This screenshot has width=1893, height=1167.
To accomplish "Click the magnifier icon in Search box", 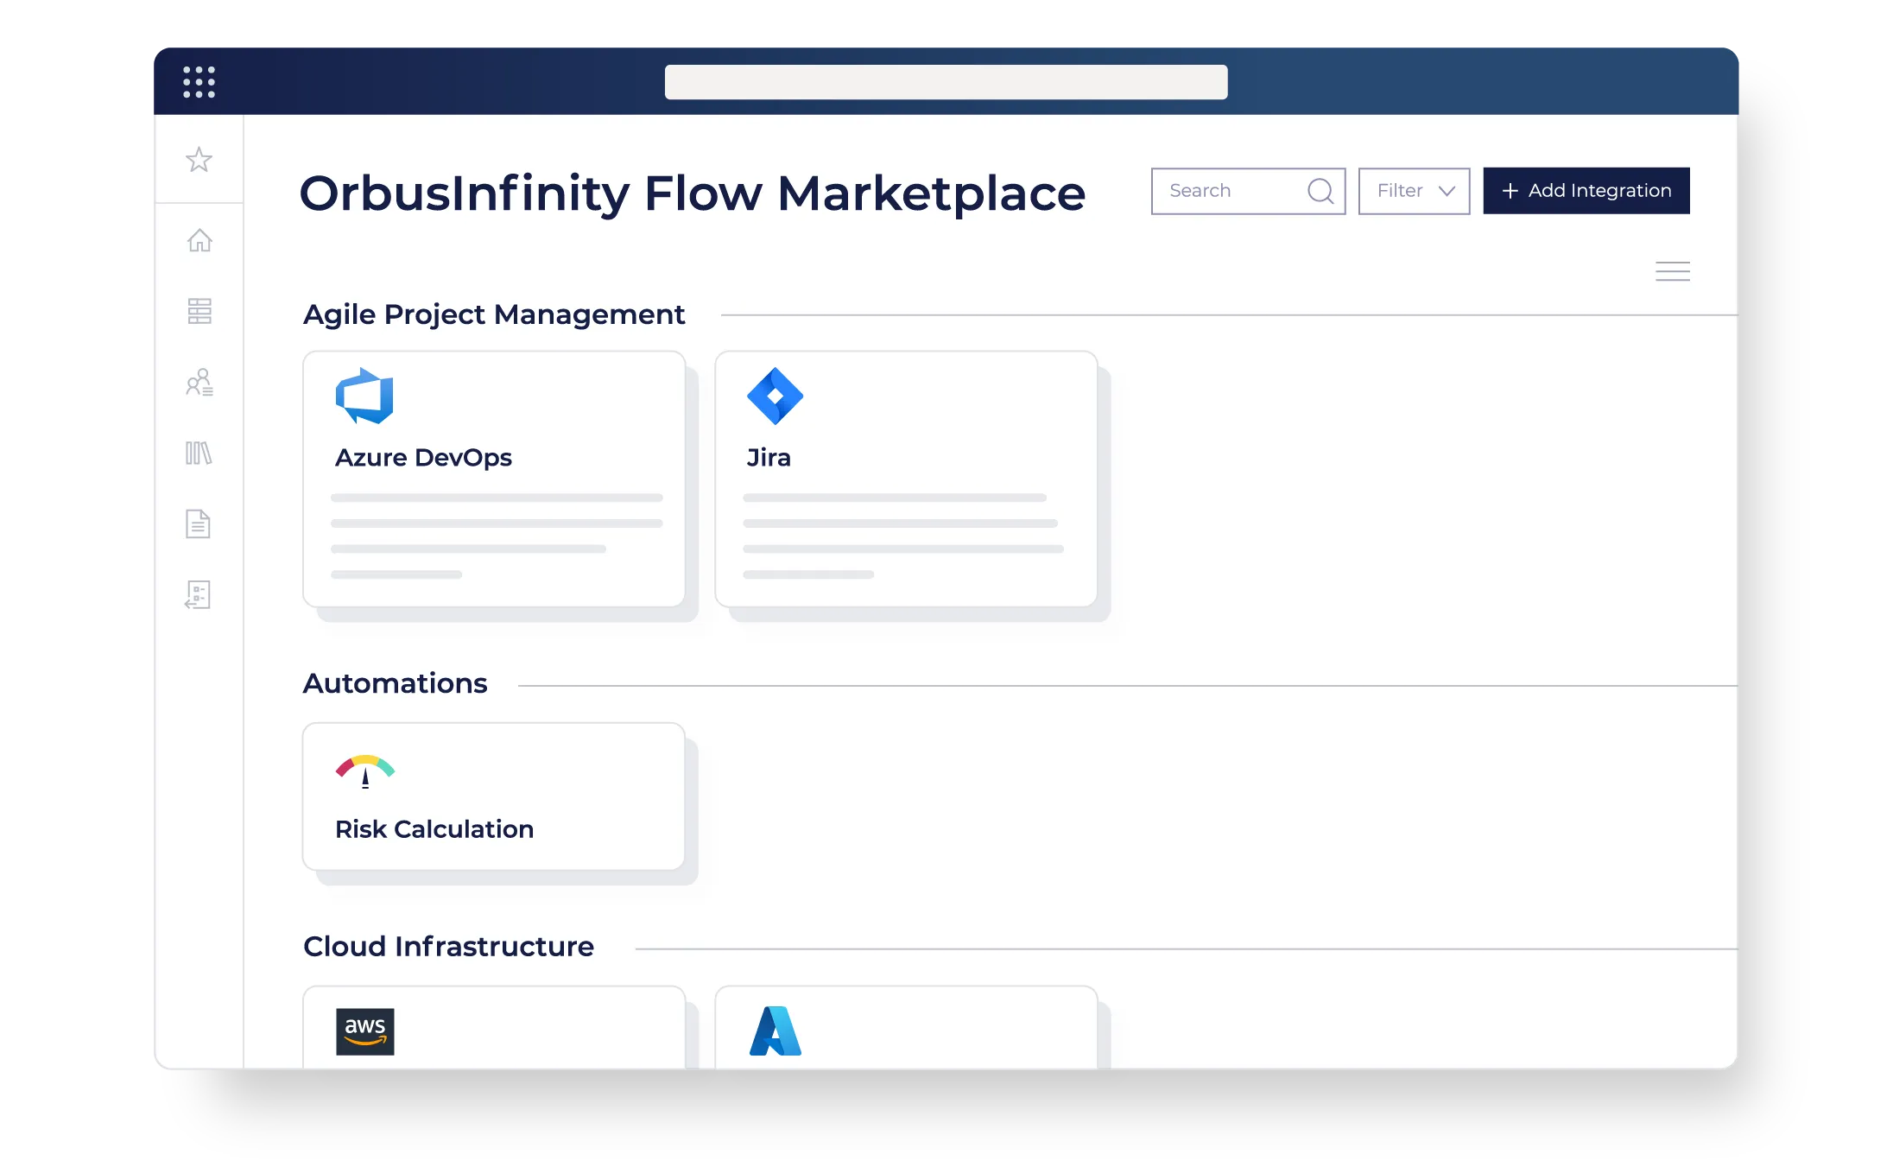I will coord(1320,191).
